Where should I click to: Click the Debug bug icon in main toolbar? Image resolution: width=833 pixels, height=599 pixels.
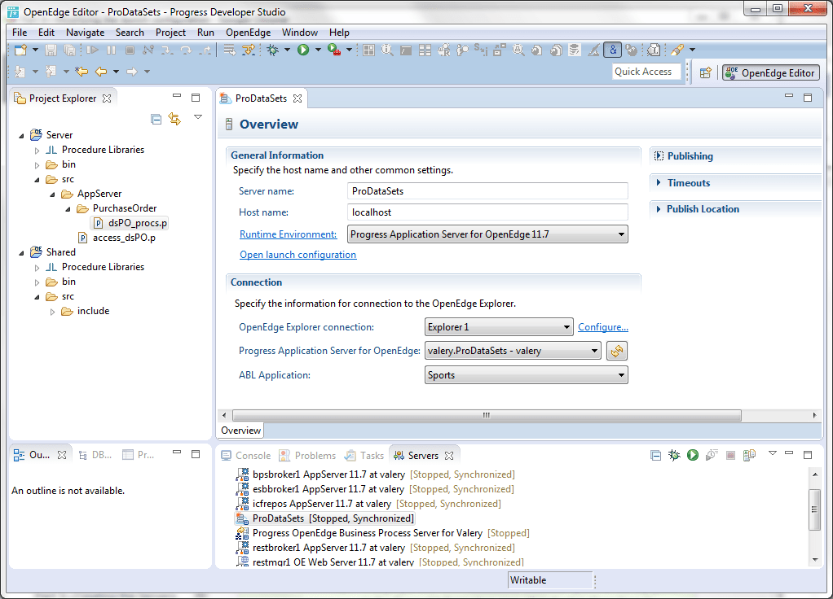(272, 50)
